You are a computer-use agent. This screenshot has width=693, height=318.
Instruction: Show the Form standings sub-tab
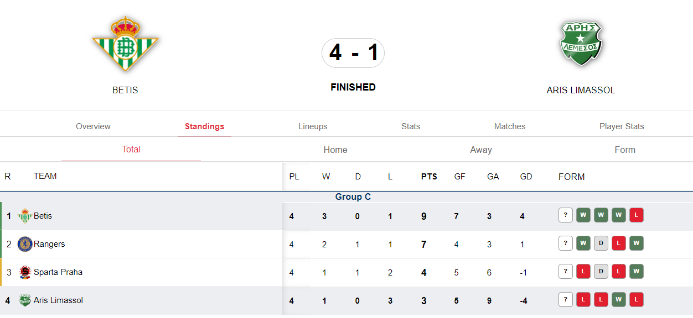tap(625, 150)
